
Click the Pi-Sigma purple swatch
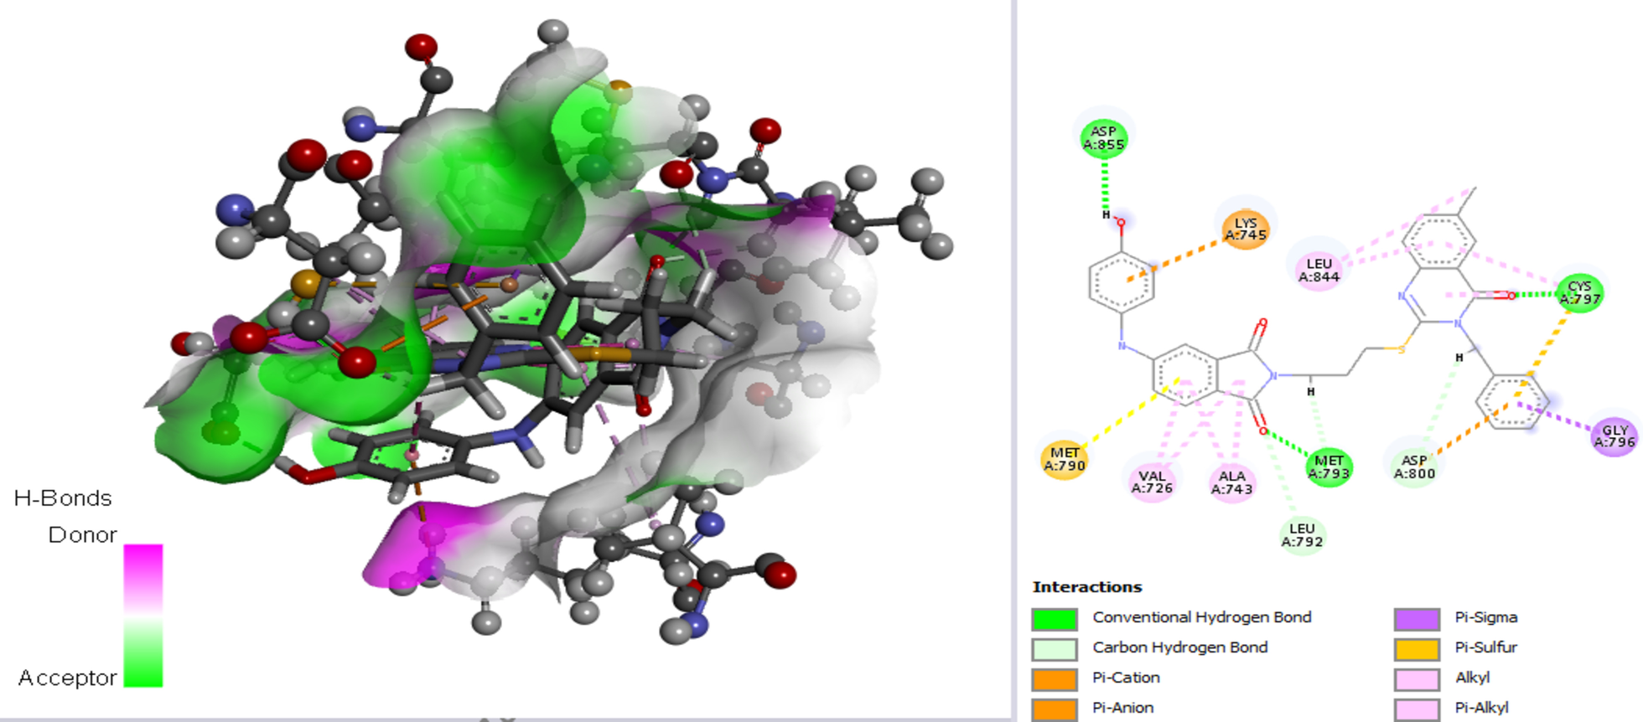coord(1418,619)
